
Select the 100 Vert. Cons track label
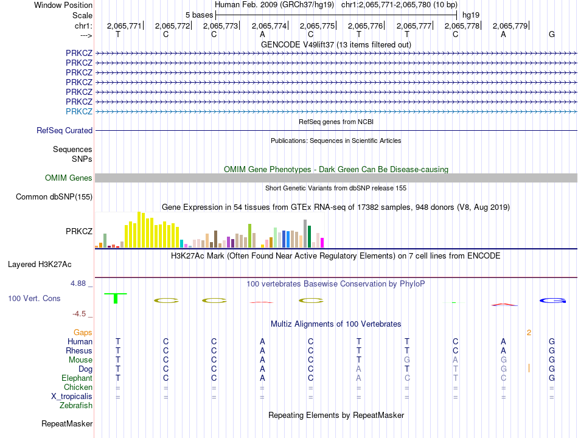(x=34, y=298)
